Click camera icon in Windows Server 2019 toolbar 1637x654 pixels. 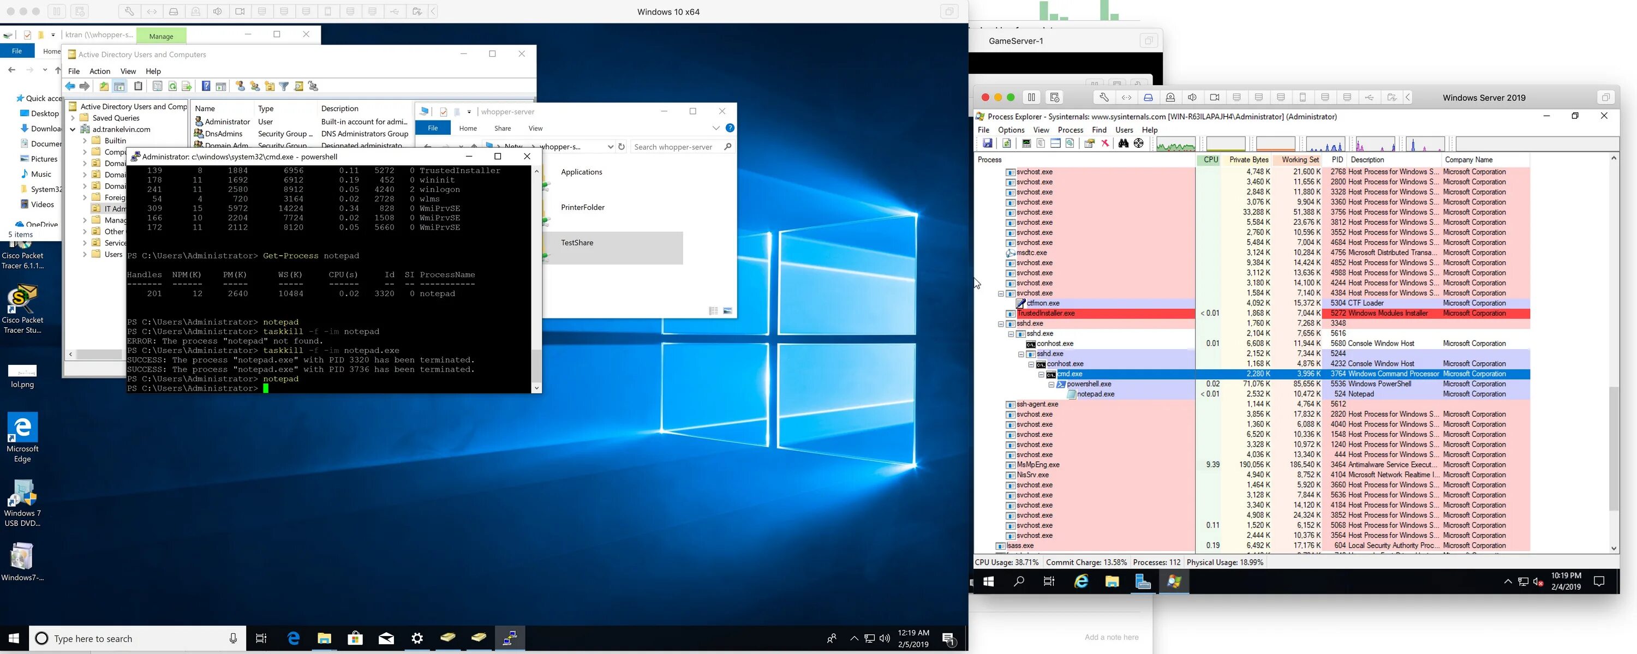(x=1215, y=97)
